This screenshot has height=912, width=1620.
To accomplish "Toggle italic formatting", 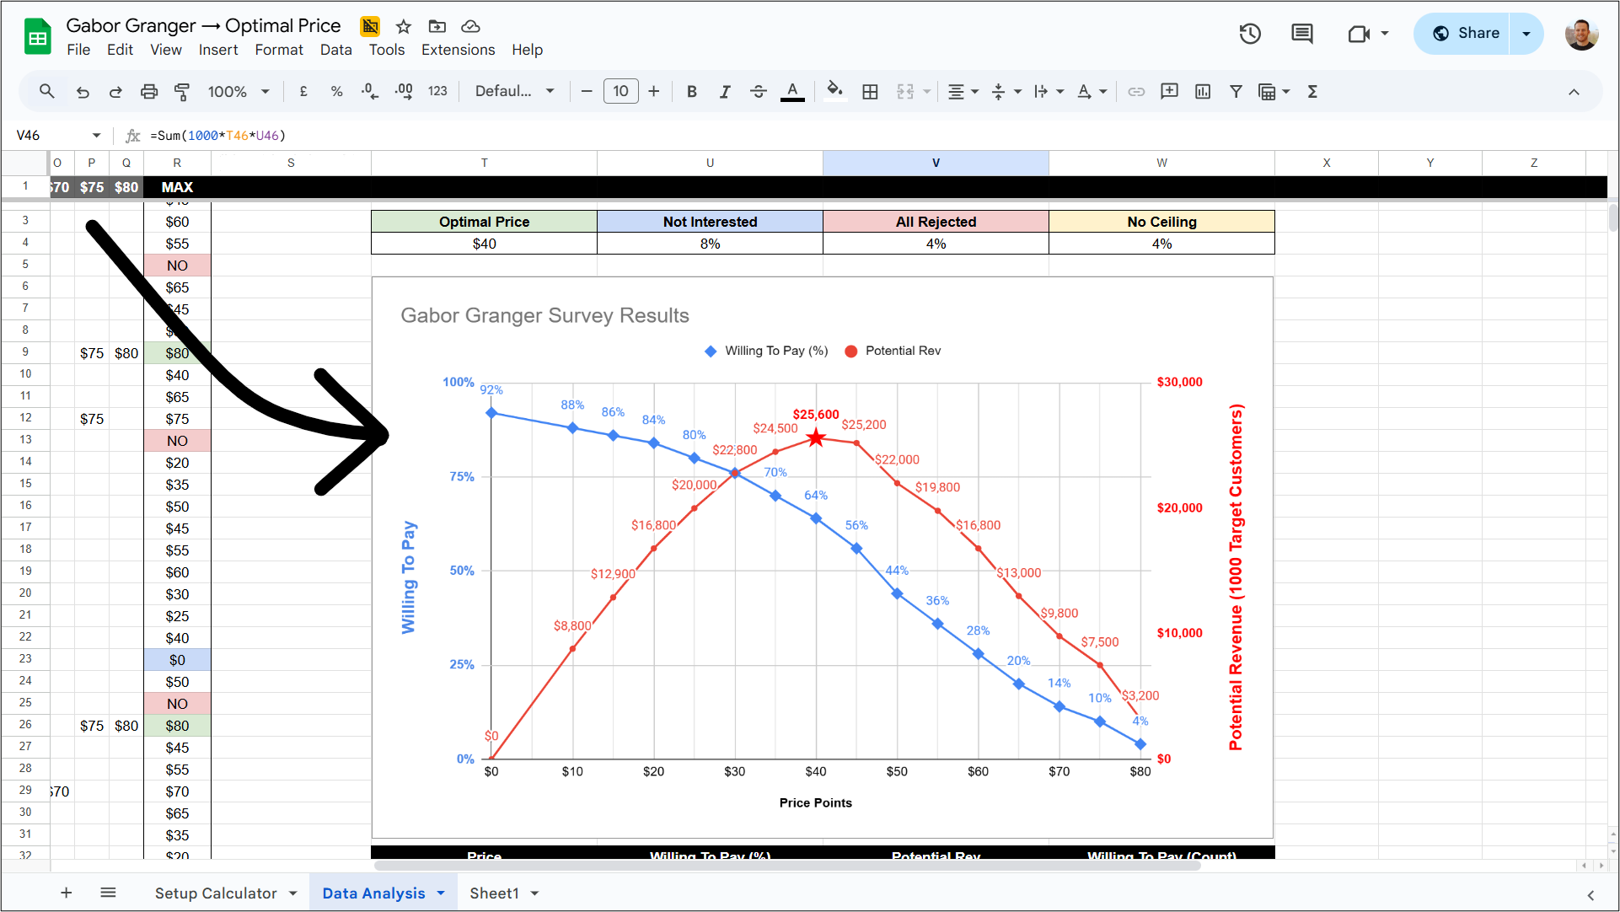I will 725,91.
